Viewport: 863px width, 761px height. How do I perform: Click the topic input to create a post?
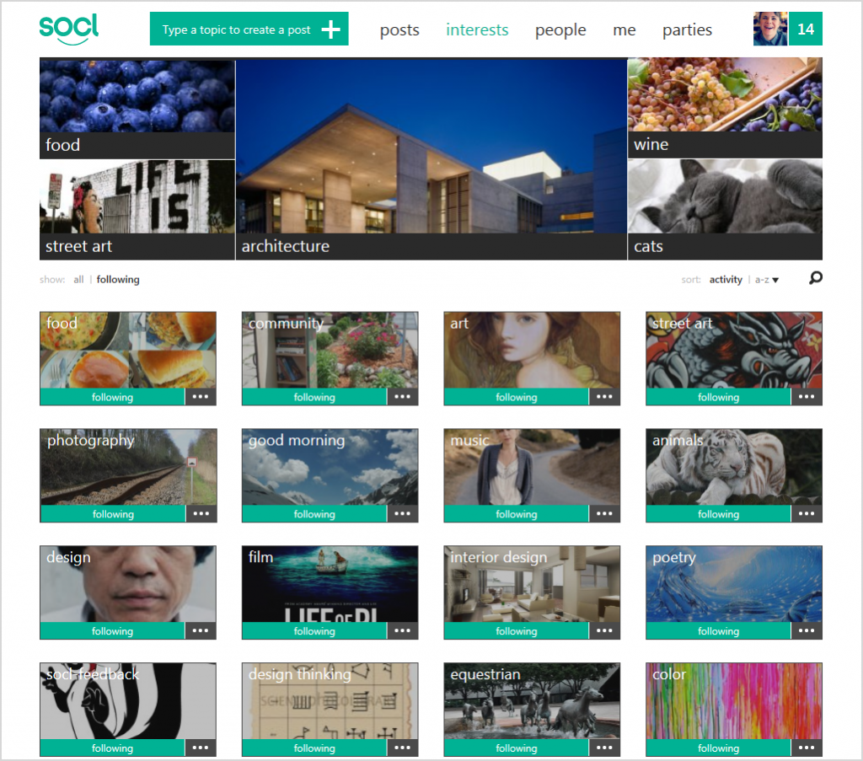236,29
